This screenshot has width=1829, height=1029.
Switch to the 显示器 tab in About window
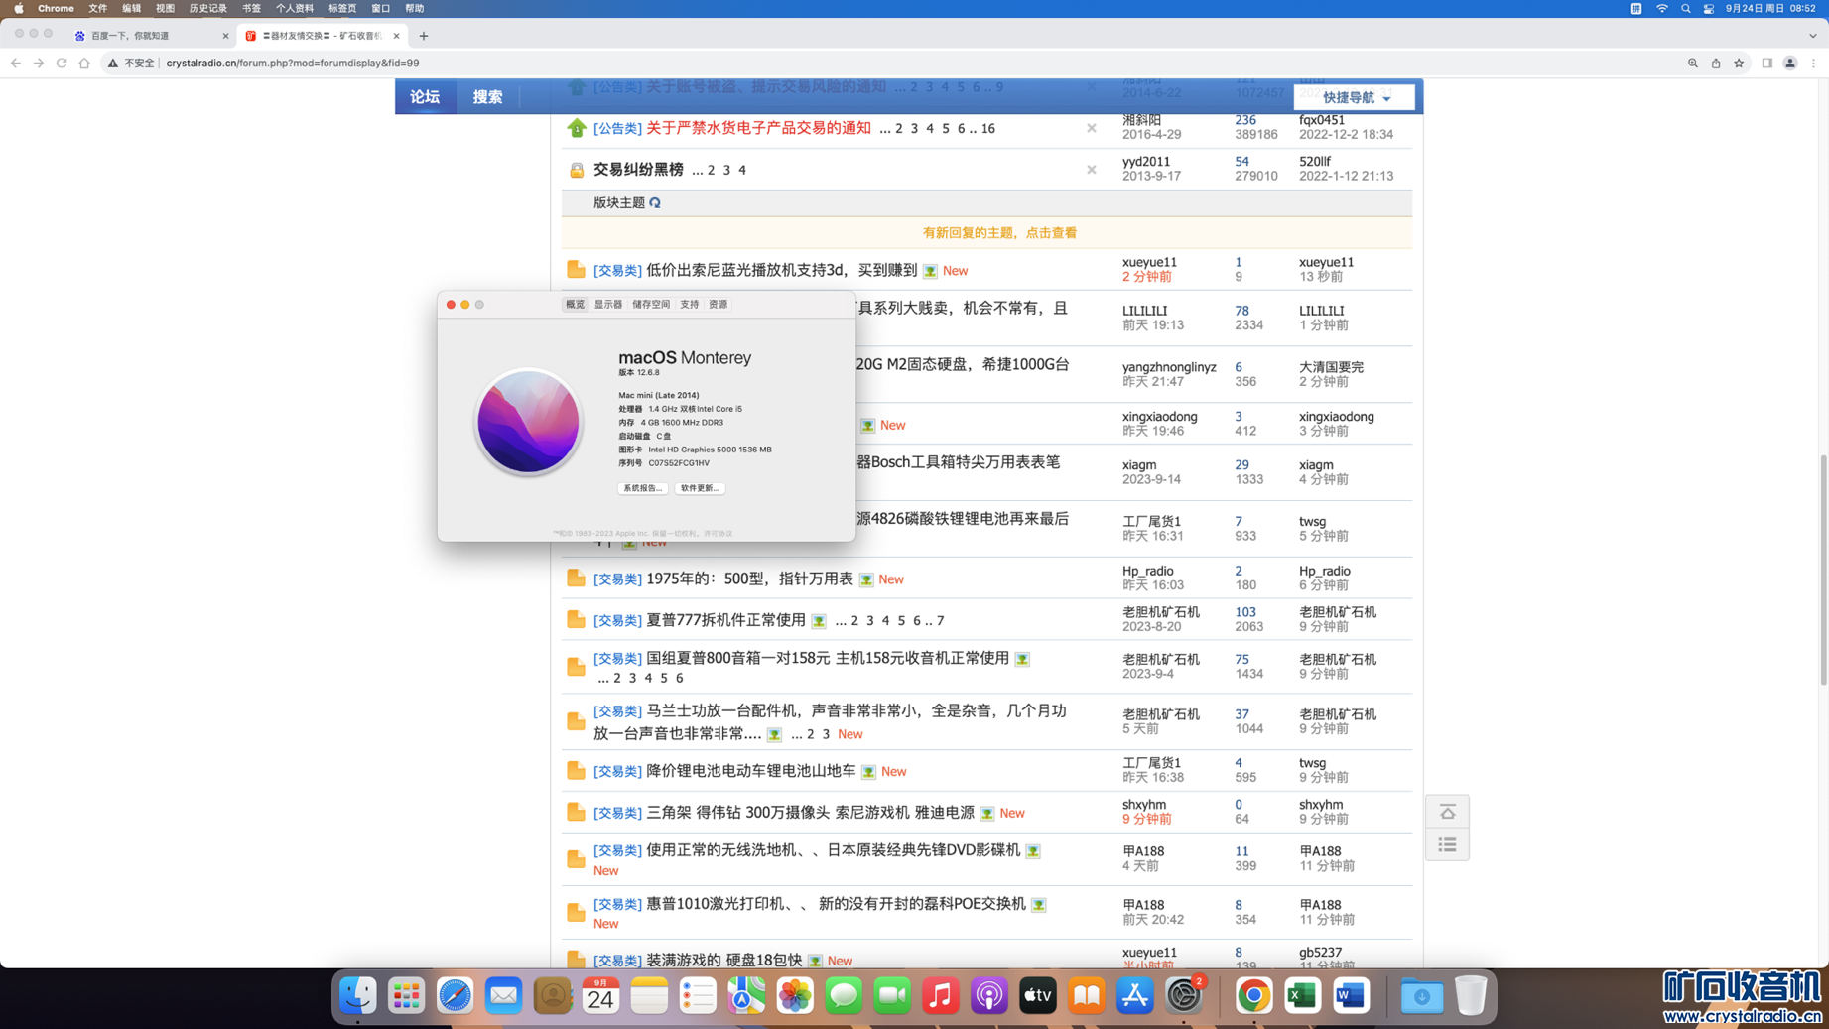tap(608, 304)
